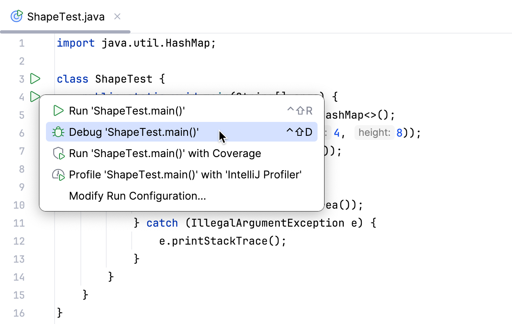
Task: Place the cursor on the 'import' keyword
Action: 75,43
